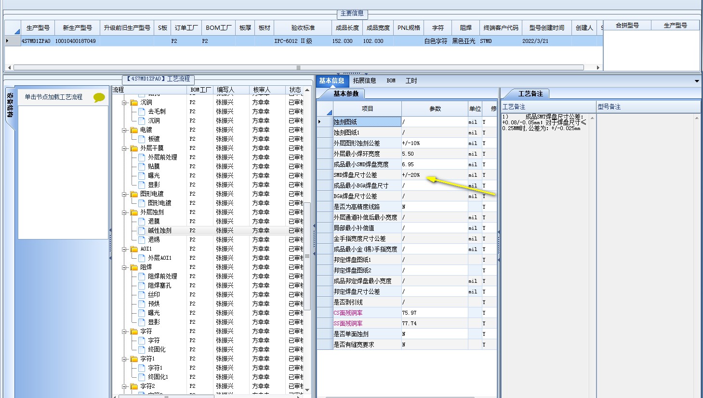Select the 工艺备注 tab
Image resolution: width=703 pixels, height=398 pixels.
tap(531, 93)
